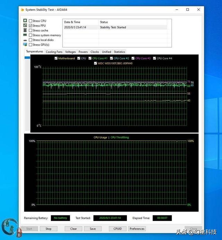
Task: Open the Clocks tab
Action: tap(95, 52)
